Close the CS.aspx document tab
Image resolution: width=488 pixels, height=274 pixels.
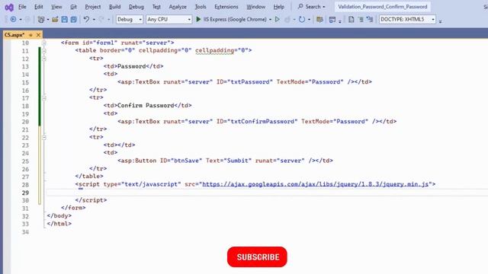tap(38, 35)
